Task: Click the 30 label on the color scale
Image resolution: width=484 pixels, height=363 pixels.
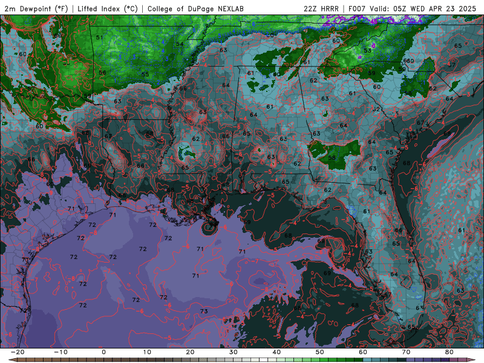Action: coord(234,352)
